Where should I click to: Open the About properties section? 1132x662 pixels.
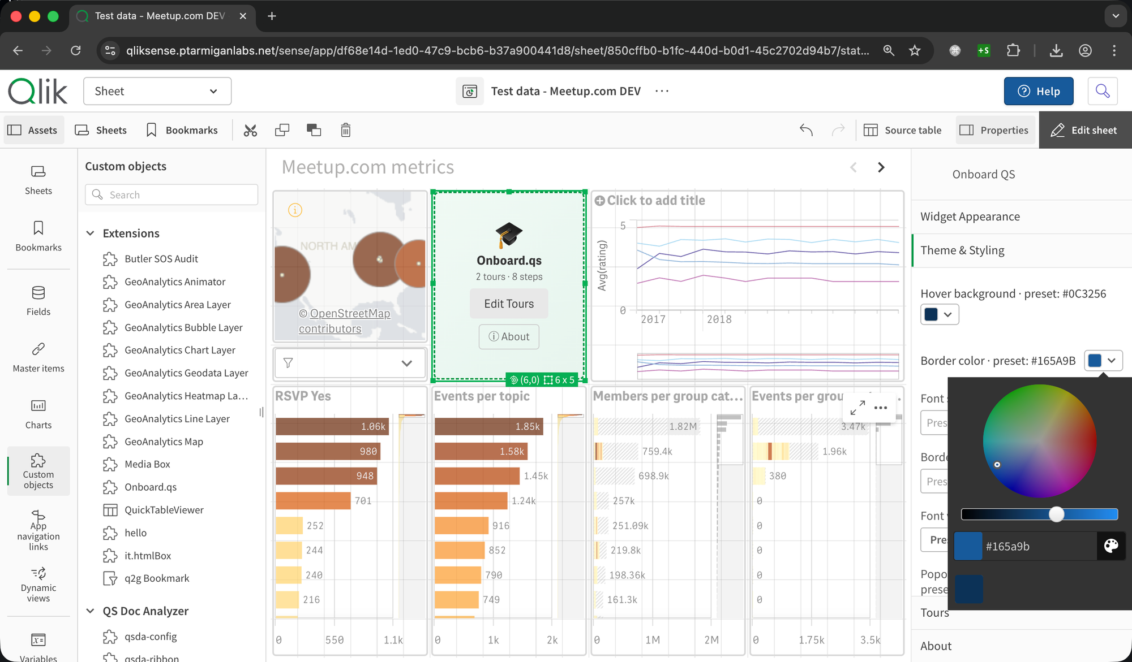[936, 646]
